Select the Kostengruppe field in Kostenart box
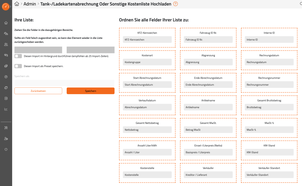 147,62
